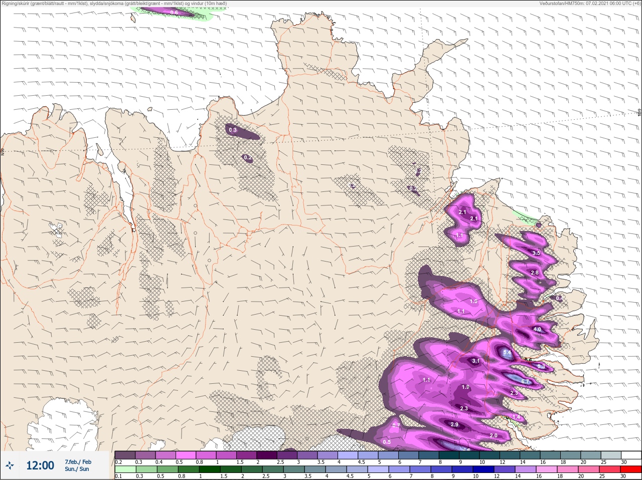Click the 0.6 snowfall value at the map top
The width and height of the screenshot is (642, 480).
(x=174, y=12)
